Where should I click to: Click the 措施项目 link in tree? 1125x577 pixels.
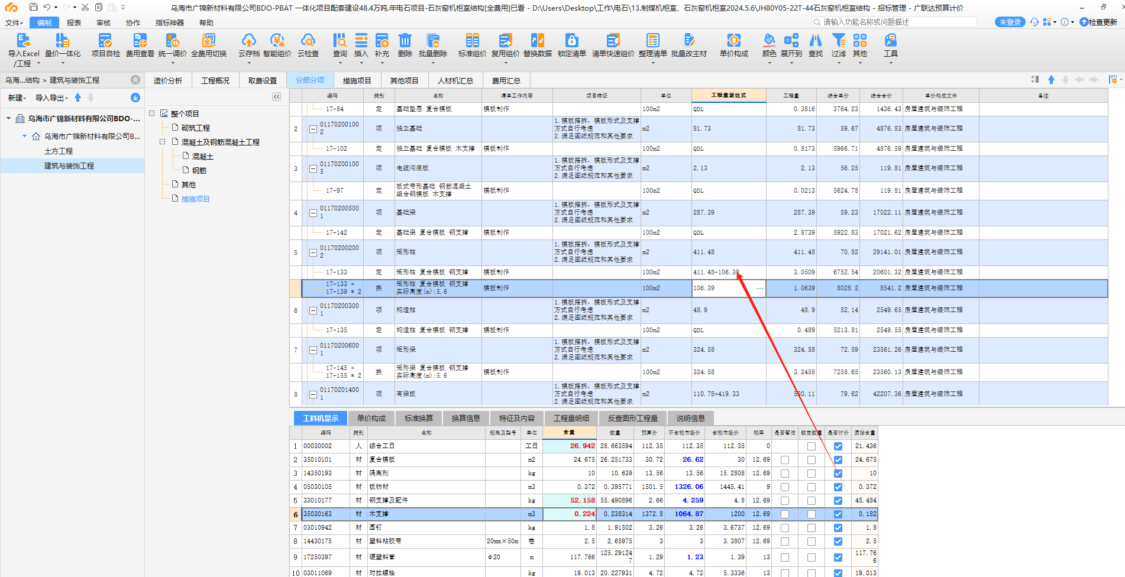click(x=195, y=199)
